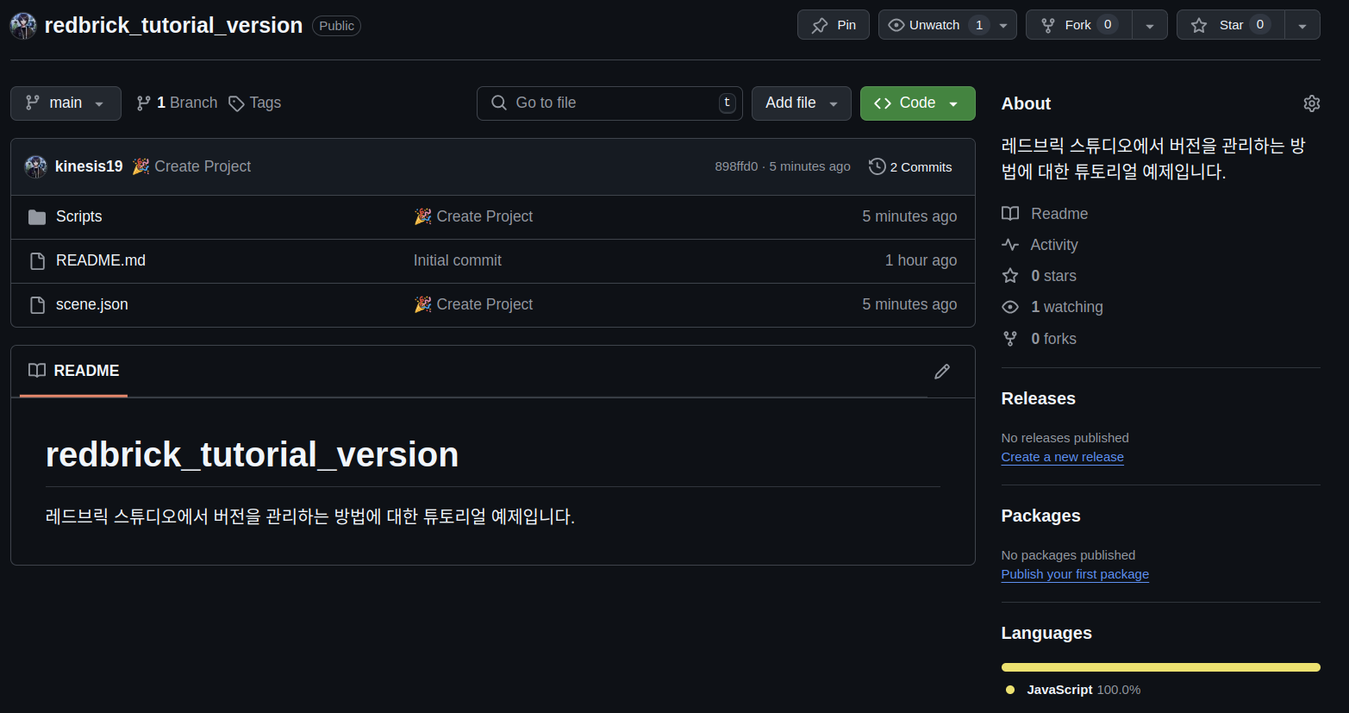
Task: Click the '1 hour ago' timestamp
Action: [x=921, y=260]
